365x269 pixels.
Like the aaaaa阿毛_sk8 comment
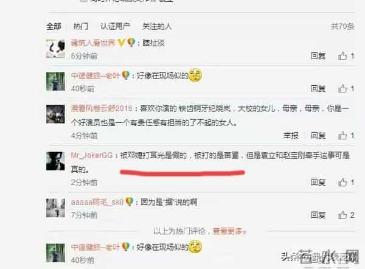342,215
